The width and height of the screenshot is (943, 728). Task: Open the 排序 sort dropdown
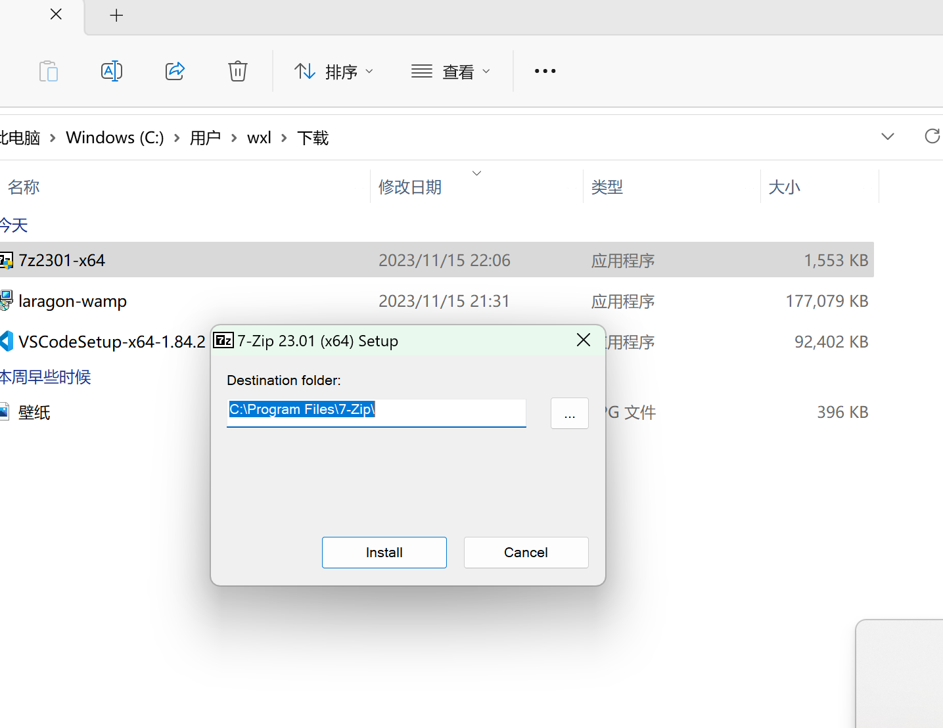tap(334, 71)
